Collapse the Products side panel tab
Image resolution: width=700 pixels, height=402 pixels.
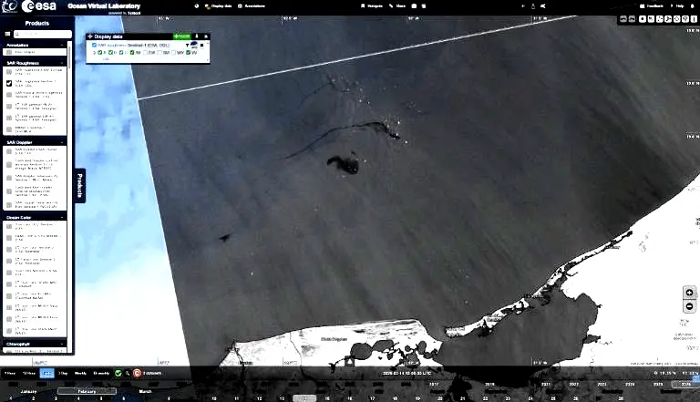tap(79, 186)
